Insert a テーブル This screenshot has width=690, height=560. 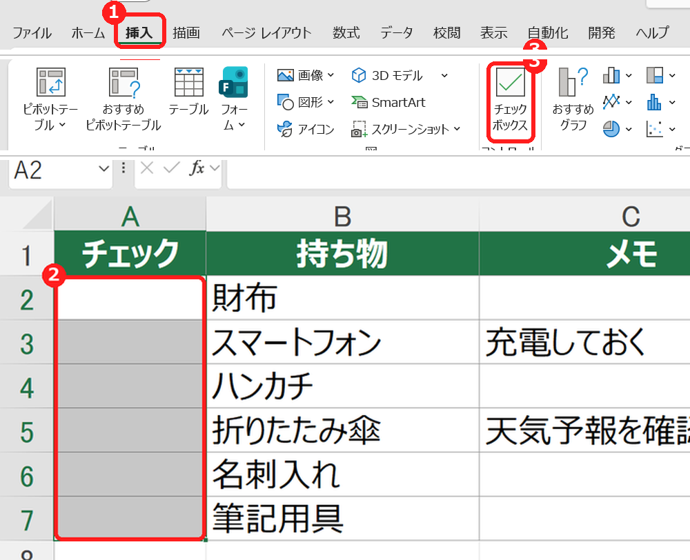click(189, 92)
